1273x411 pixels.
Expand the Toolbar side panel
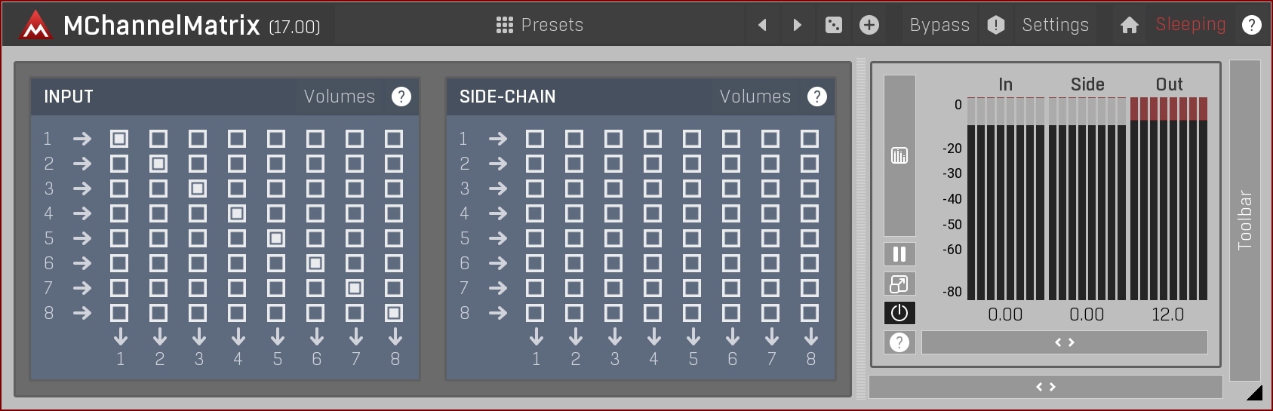tap(1245, 220)
